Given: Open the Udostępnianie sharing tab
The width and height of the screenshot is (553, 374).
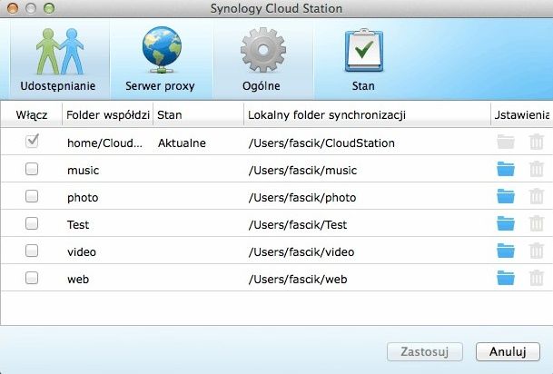Looking at the screenshot, I should 58,60.
